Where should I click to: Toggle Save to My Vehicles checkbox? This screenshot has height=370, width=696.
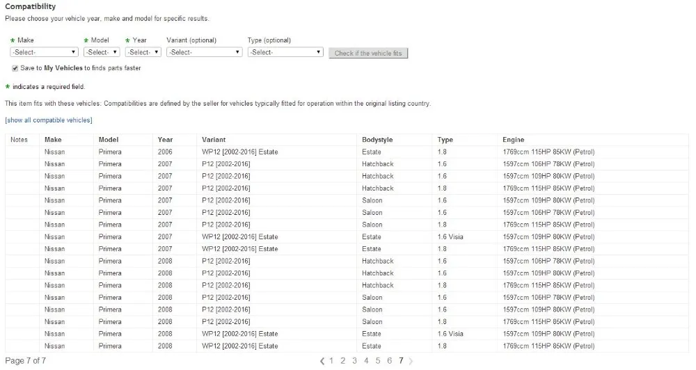[x=15, y=68]
